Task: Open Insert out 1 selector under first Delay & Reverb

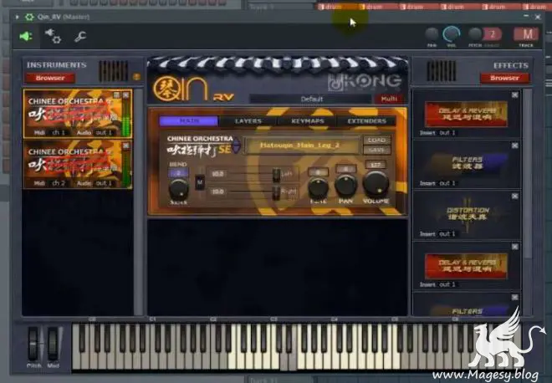Action: coord(447,133)
